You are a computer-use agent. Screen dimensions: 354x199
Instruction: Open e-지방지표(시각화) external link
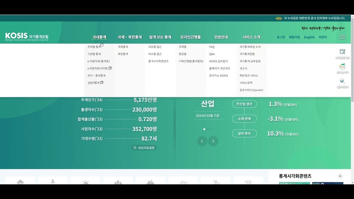coord(100,68)
